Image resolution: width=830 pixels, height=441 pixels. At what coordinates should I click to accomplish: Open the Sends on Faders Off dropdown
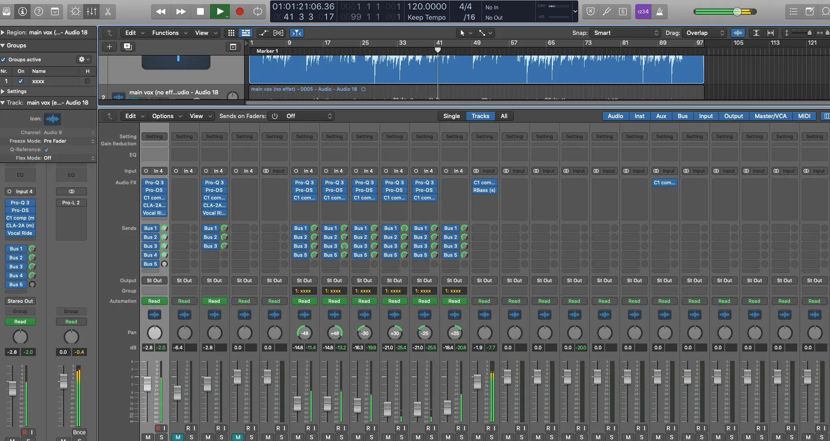[309, 116]
